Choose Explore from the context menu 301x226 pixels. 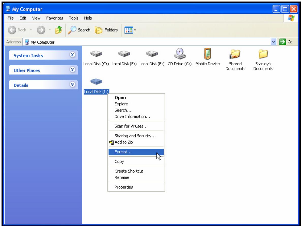click(136, 104)
